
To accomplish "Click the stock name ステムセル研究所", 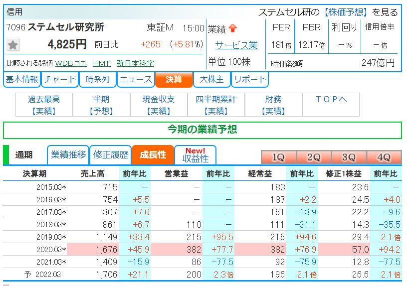I will 66,27.
